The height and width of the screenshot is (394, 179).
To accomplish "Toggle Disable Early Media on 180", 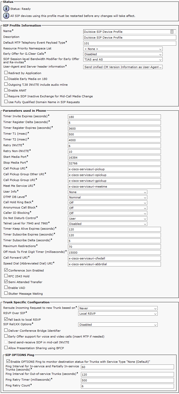I will (6, 79).
